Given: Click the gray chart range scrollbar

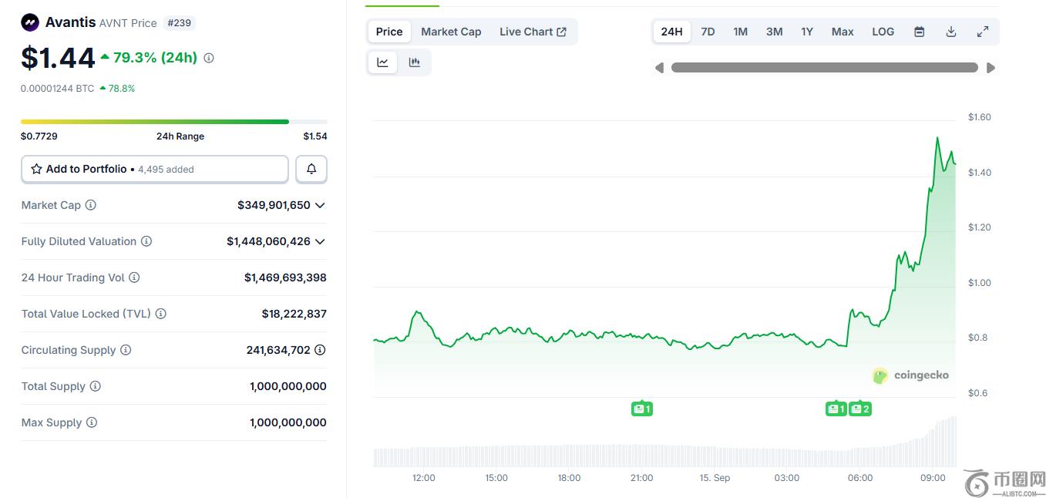Looking at the screenshot, I should click(824, 68).
